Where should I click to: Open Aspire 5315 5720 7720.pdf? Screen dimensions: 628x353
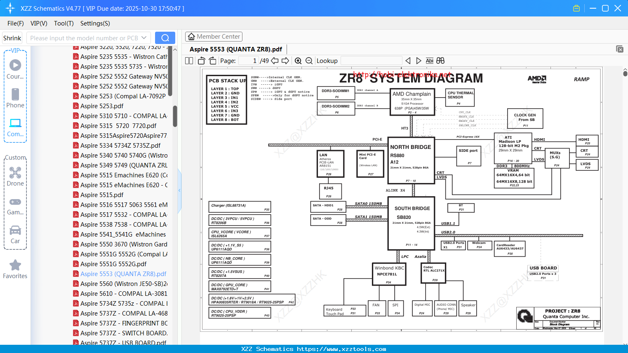(115, 126)
